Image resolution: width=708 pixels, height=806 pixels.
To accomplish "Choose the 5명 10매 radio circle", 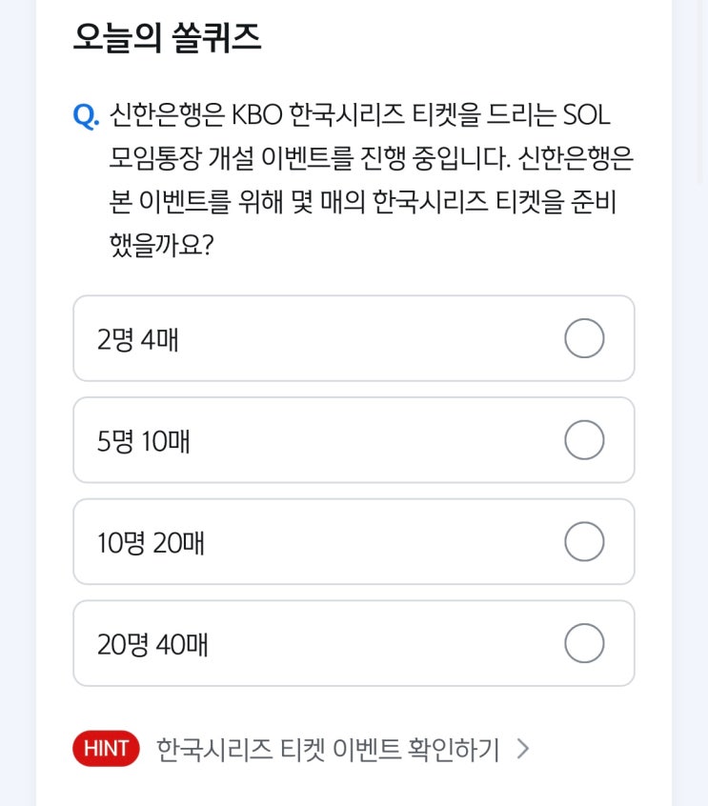I will click(584, 440).
